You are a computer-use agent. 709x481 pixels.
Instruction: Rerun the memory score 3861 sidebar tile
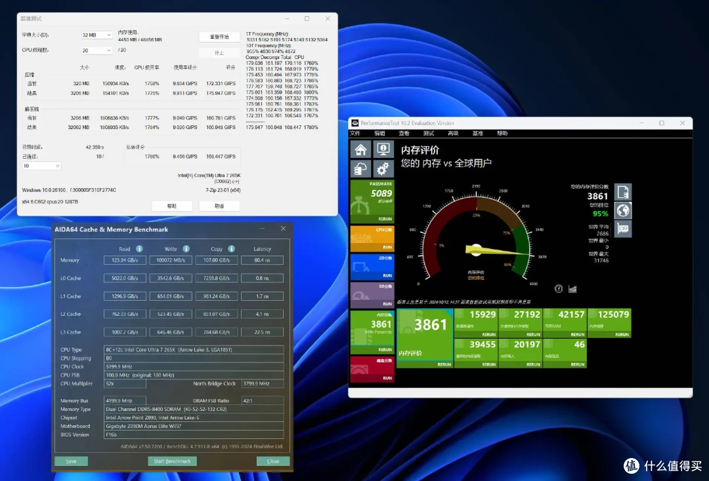pyautogui.click(x=385, y=350)
